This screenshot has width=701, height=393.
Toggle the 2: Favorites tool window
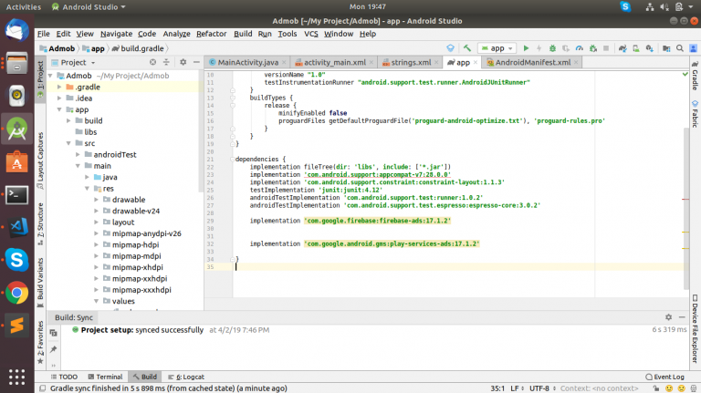coord(40,343)
